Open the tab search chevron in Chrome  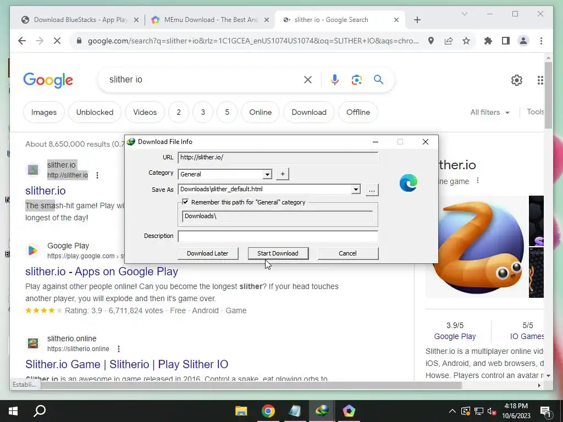(x=464, y=14)
